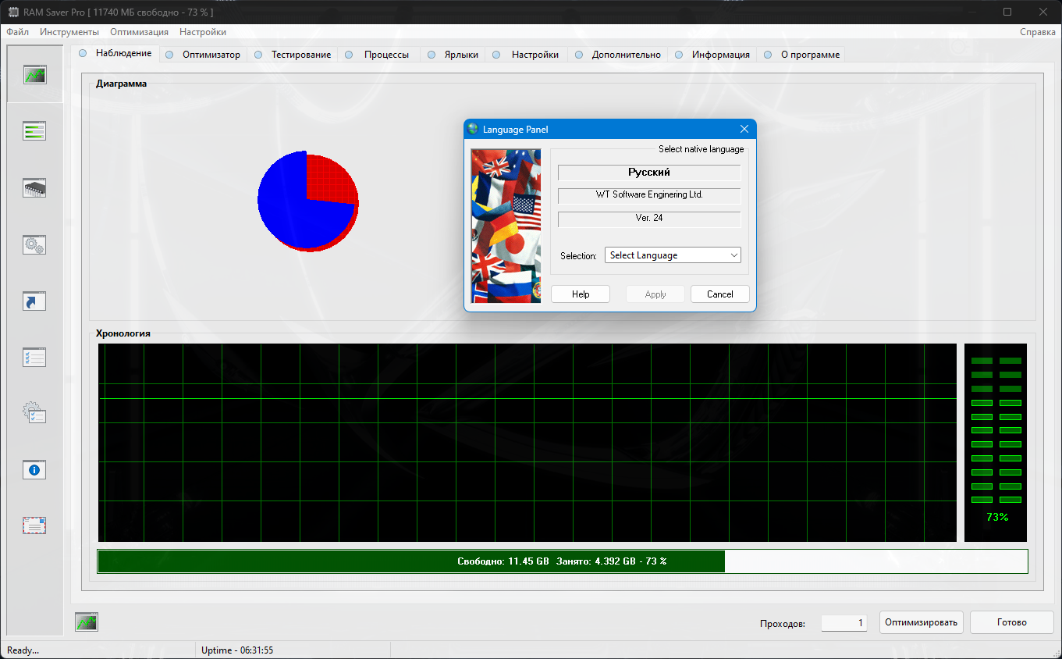The width and height of the screenshot is (1062, 659).
Task: Click the Готово button
Action: click(1012, 622)
